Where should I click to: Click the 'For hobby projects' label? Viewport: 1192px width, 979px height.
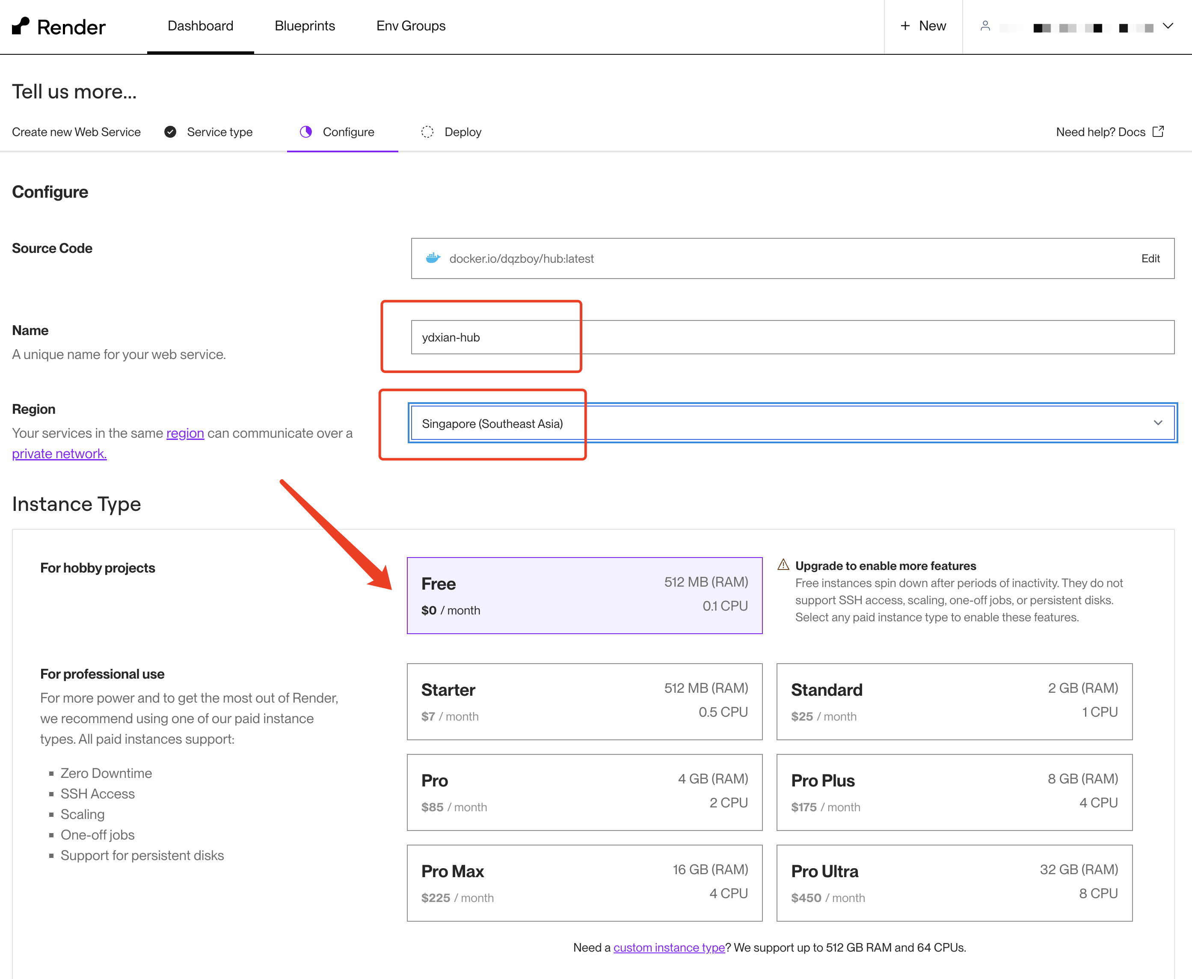[98, 568]
